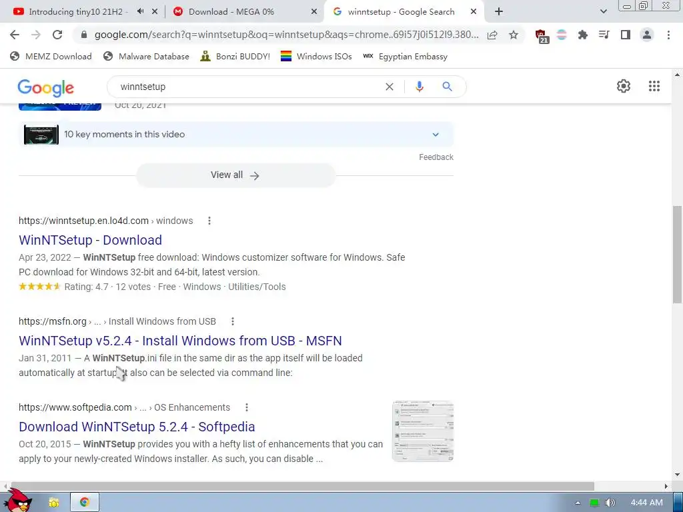The width and height of the screenshot is (683, 512).
Task: Click the horizontal scrollbar at page bottom
Action: 302,486
